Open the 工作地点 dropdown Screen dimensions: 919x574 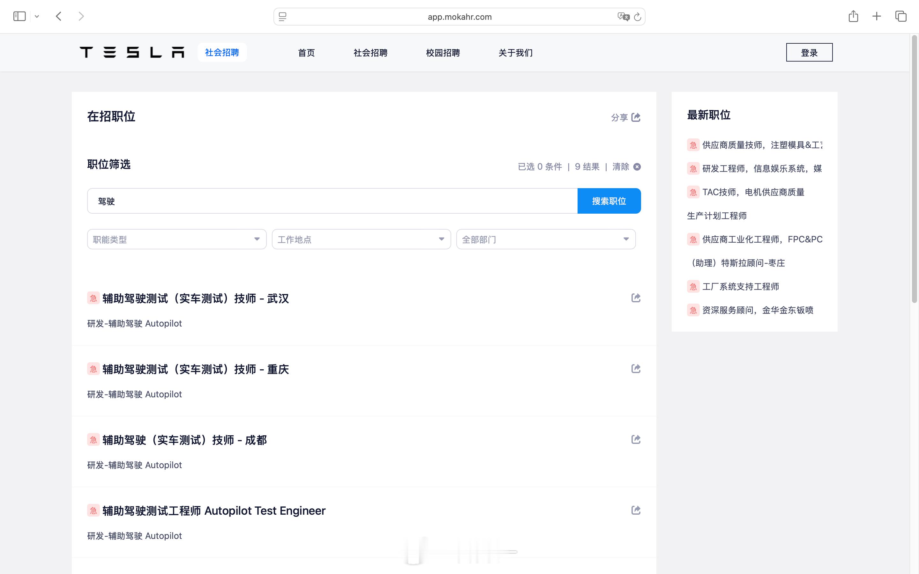tap(361, 239)
